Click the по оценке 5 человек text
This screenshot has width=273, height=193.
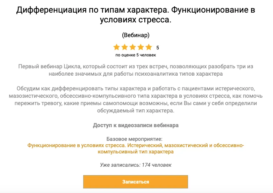click(x=136, y=55)
